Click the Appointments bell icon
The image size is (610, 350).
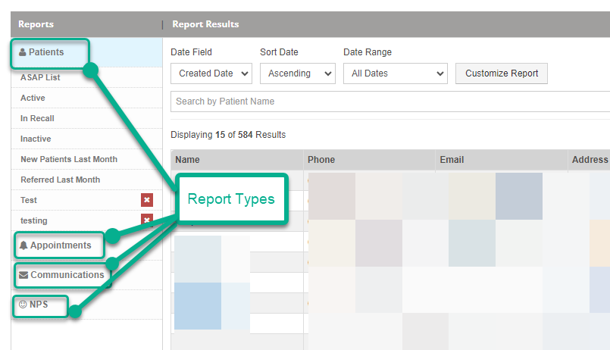(23, 245)
